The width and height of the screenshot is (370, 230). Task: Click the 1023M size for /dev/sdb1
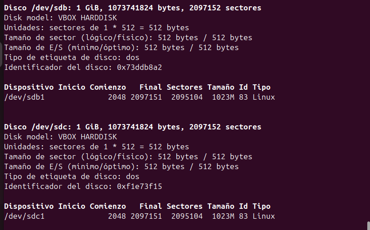pos(223,97)
